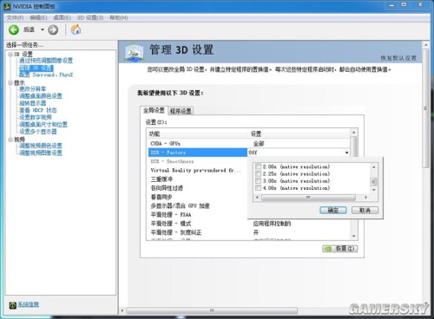Click the OK button in DSR popup
This screenshot has height=319, width=434.
pyautogui.click(x=333, y=210)
